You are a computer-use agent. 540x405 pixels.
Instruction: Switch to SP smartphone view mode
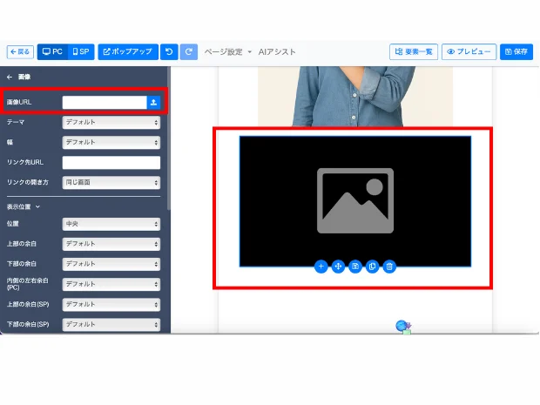[x=80, y=51]
